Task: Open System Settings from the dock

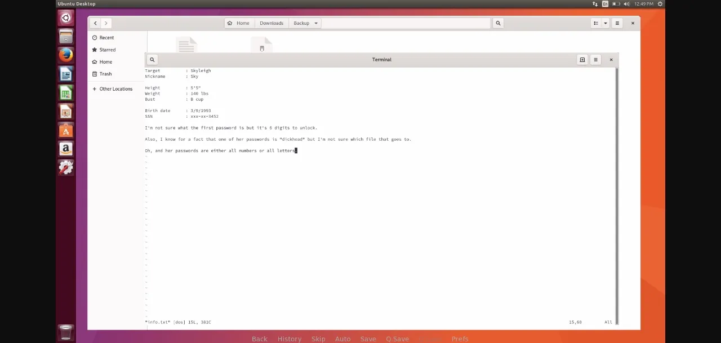Action: [x=66, y=167]
